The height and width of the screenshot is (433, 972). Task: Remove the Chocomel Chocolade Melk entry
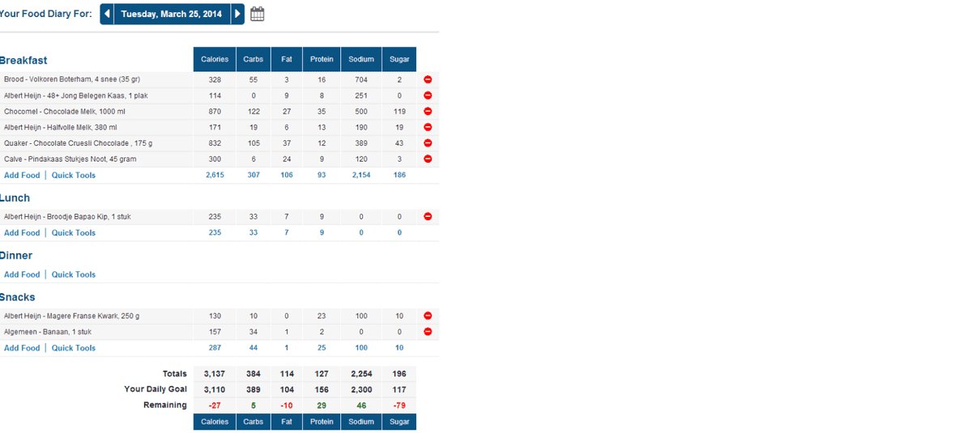pos(428,111)
